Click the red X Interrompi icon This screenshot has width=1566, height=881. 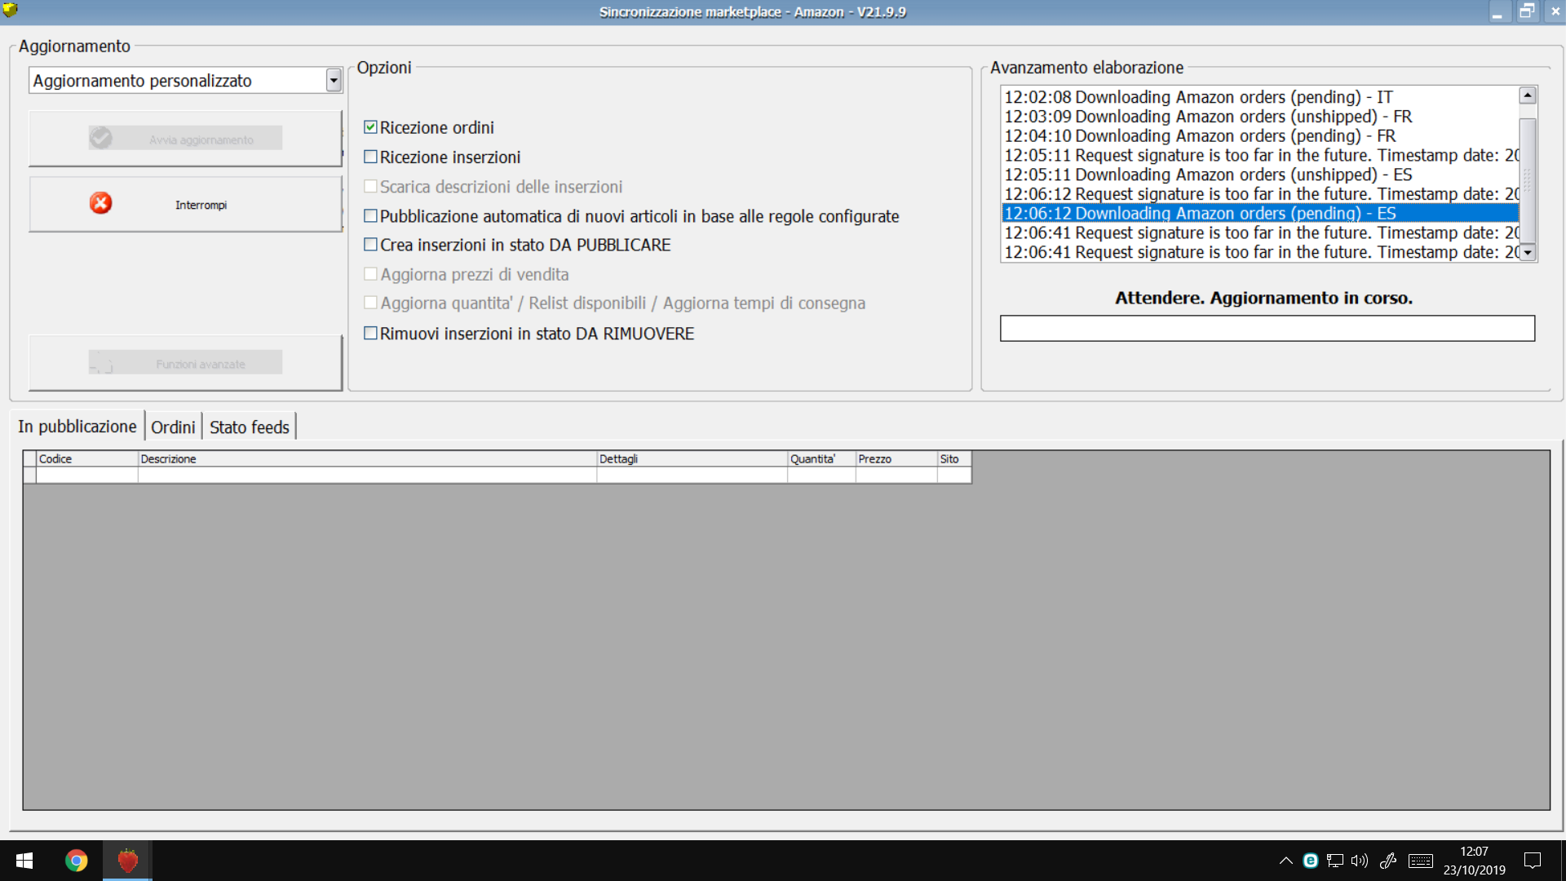(x=100, y=203)
